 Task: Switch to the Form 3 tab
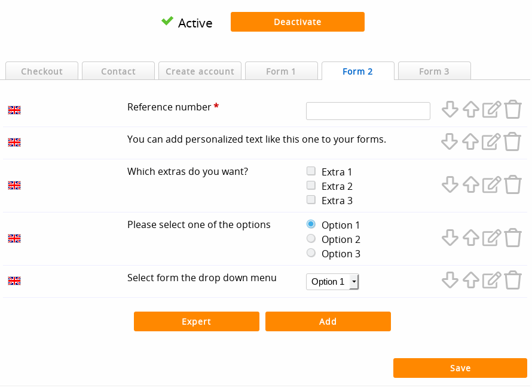tap(434, 71)
